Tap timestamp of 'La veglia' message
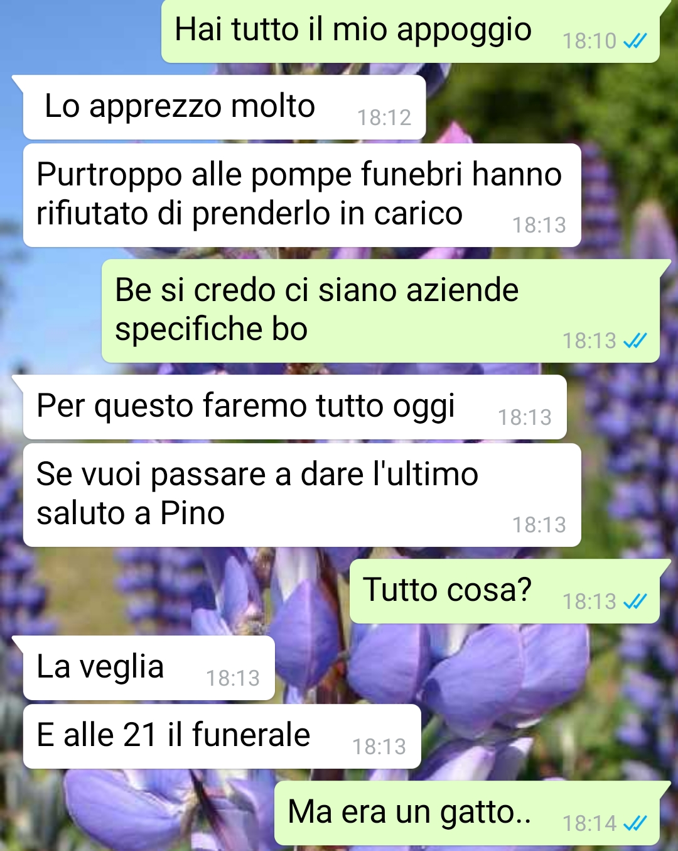This screenshot has height=851, width=678. [x=233, y=678]
